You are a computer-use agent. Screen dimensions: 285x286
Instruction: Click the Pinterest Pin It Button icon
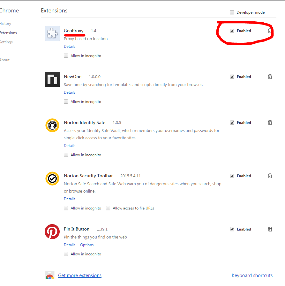click(x=52, y=232)
